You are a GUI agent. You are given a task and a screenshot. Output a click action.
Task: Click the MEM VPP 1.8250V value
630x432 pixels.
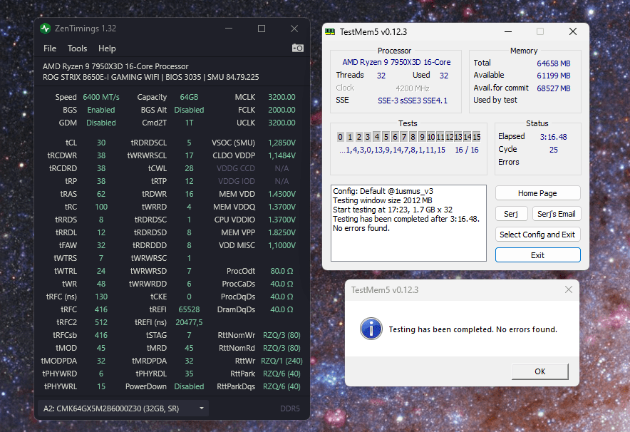282,232
